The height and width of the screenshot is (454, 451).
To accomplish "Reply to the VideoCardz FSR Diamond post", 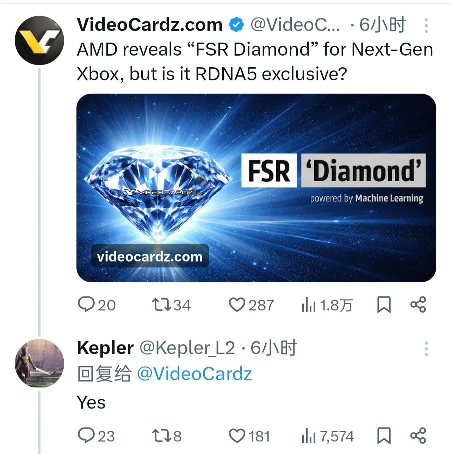I will click(86, 305).
